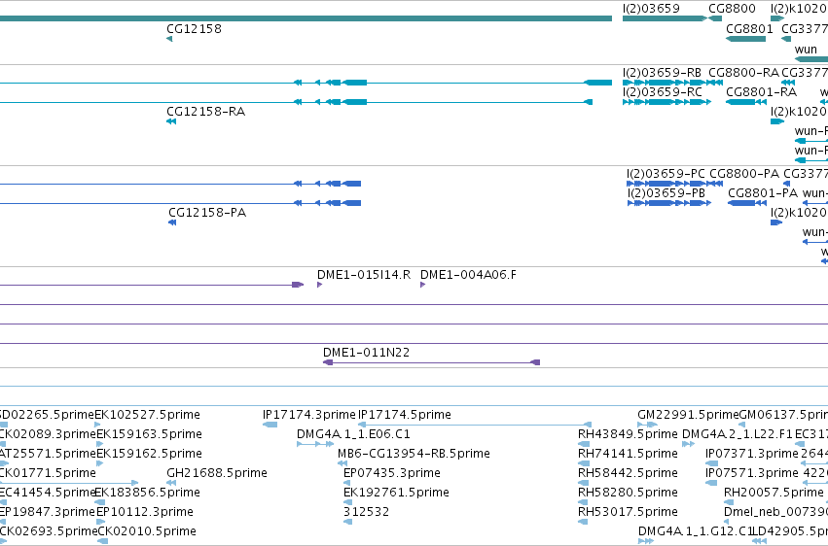Image resolution: width=828 pixels, height=546 pixels.
Task: Click the DME1-011N22 purple span glyph
Action: pos(431,362)
